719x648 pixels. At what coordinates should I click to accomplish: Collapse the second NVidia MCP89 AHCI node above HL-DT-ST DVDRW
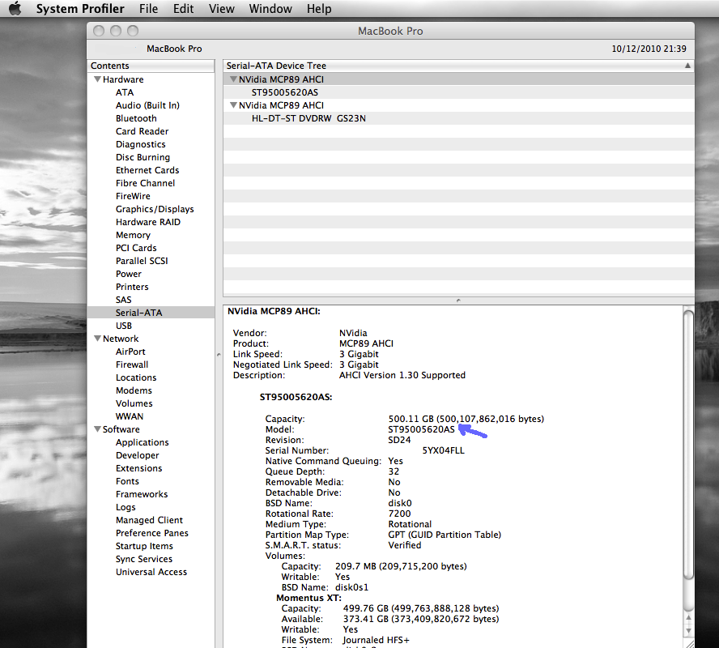tap(233, 105)
